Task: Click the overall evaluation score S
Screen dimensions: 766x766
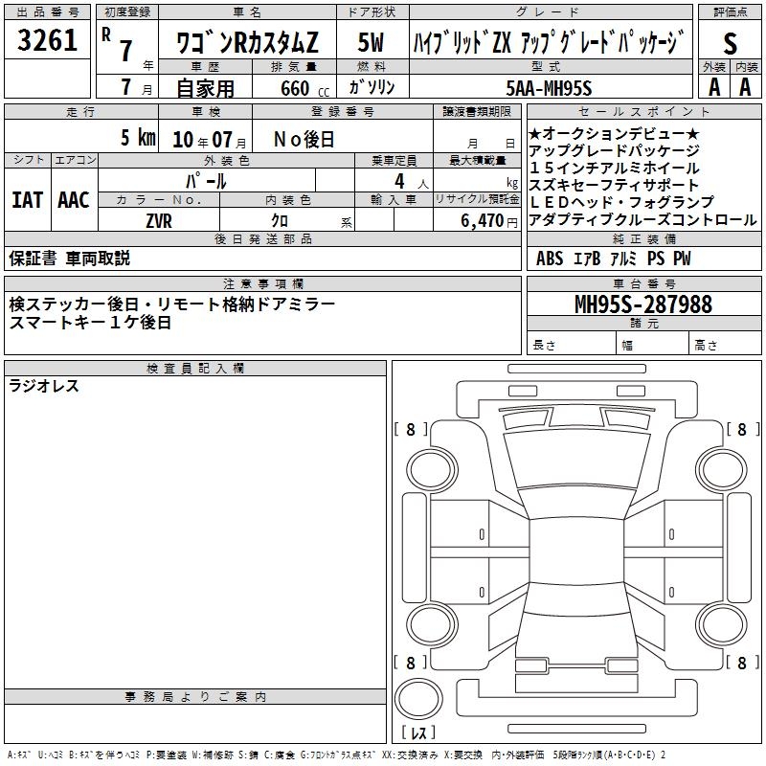Action: coord(730,43)
